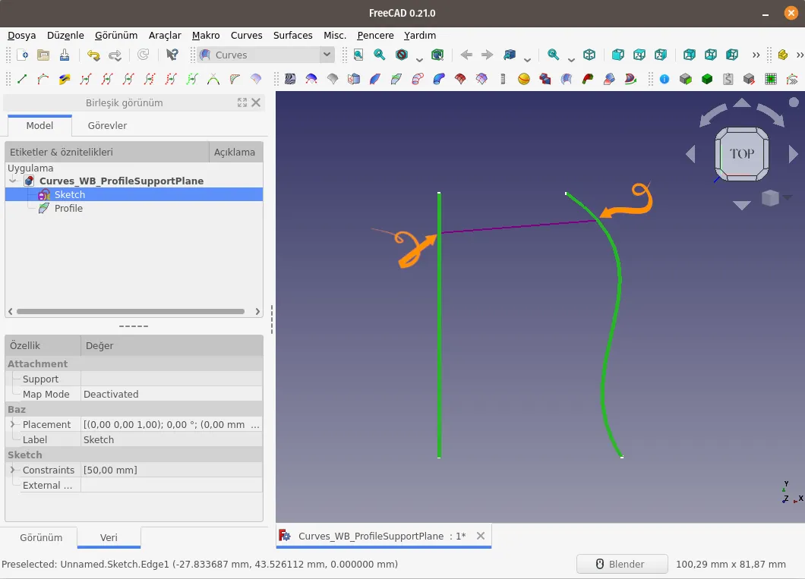Open a file via the folder icon
Screen dimensions: 805x579
pyautogui.click(x=43, y=55)
